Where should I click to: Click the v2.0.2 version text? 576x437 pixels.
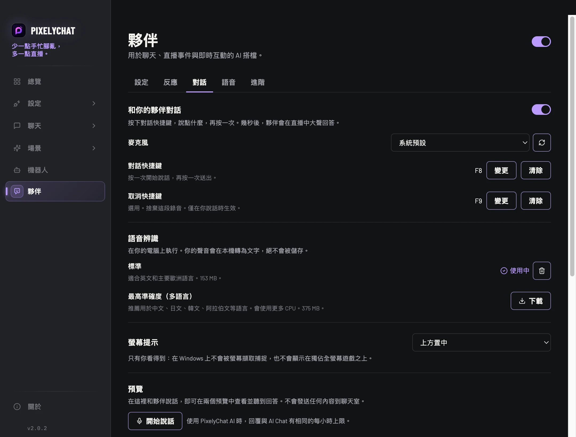37,428
